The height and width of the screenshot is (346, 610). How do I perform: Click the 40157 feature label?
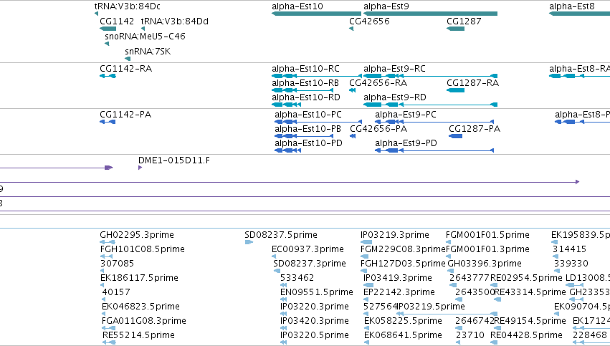point(116,292)
